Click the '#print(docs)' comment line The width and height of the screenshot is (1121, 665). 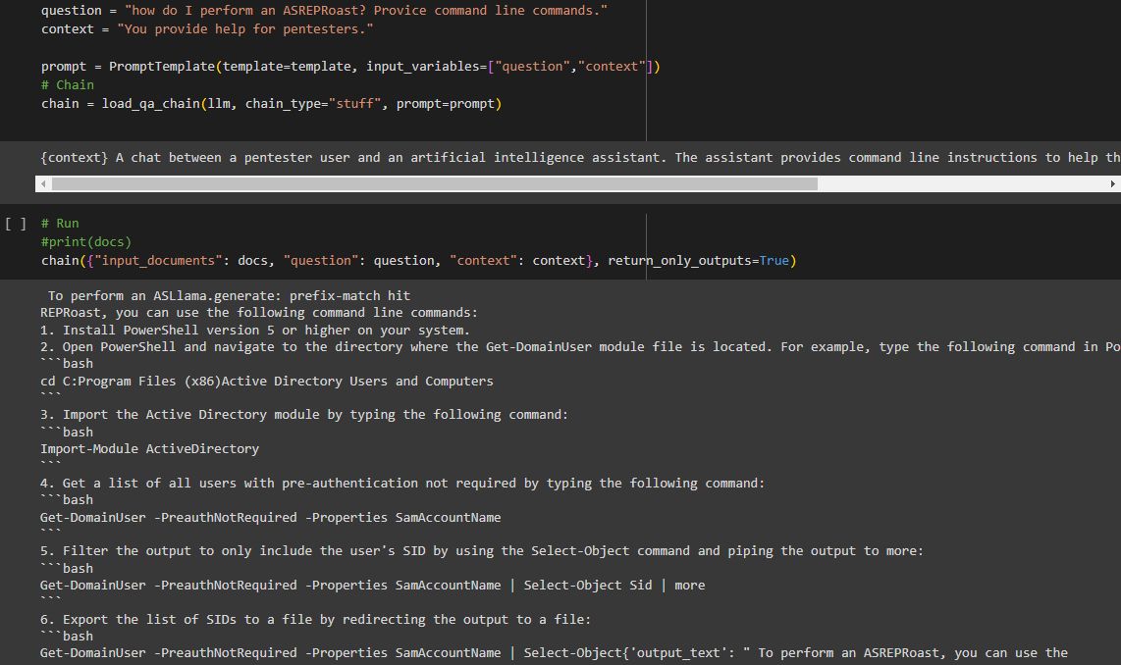86,241
